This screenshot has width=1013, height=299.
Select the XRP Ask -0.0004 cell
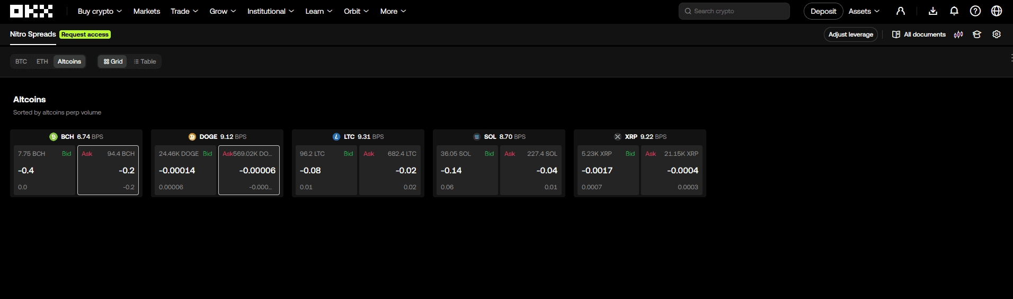(672, 170)
